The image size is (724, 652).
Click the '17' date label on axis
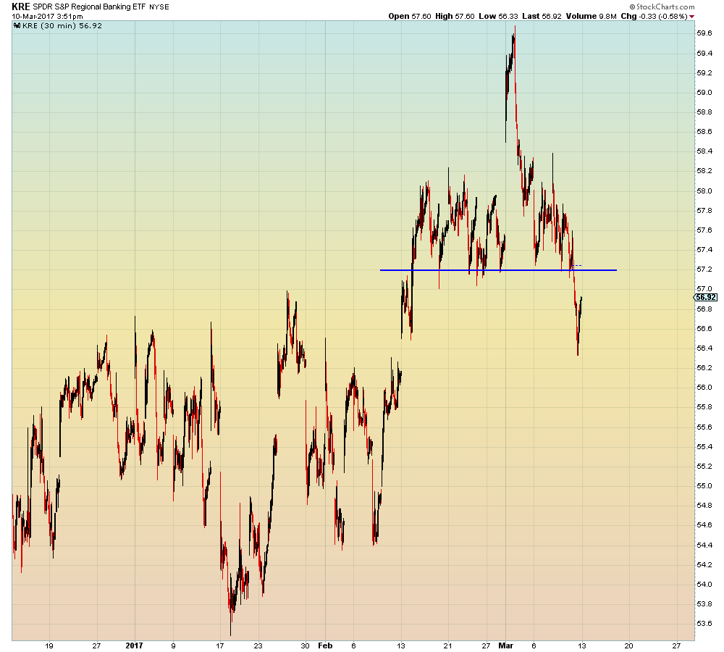tap(220, 645)
